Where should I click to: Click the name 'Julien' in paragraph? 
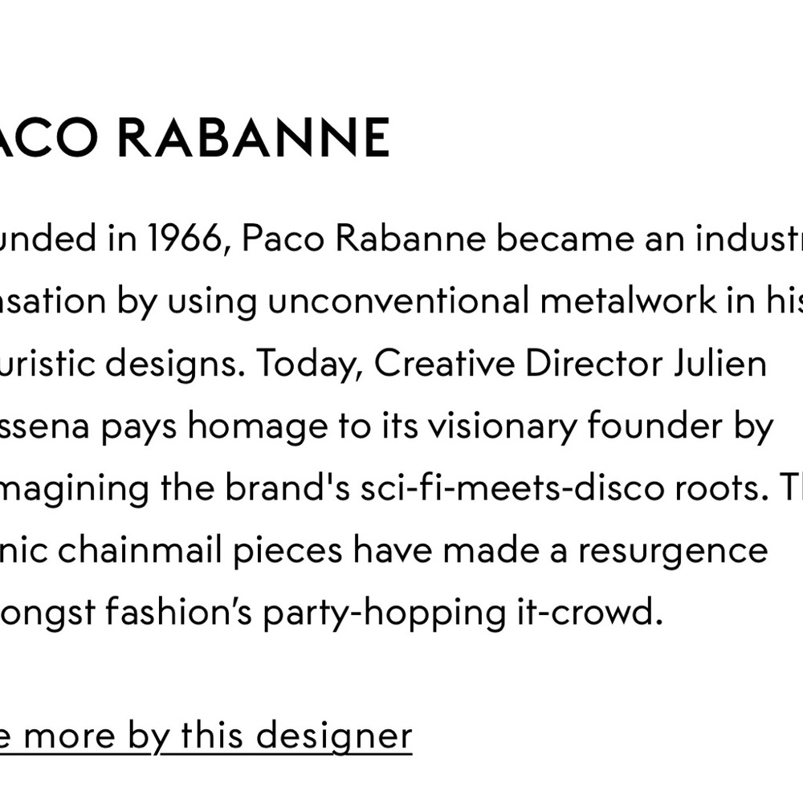tap(720, 363)
